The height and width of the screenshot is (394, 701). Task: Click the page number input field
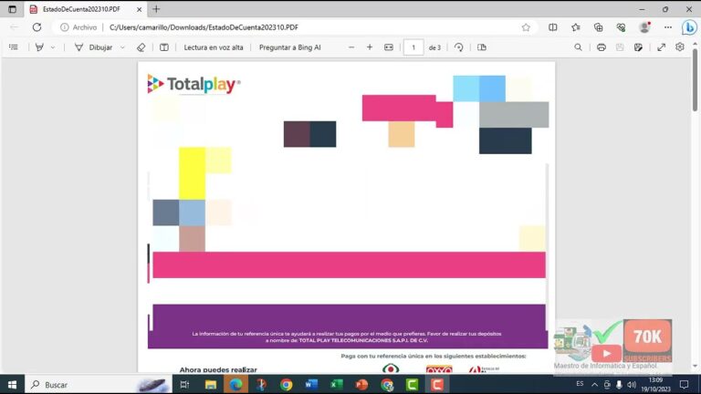pyautogui.click(x=413, y=47)
